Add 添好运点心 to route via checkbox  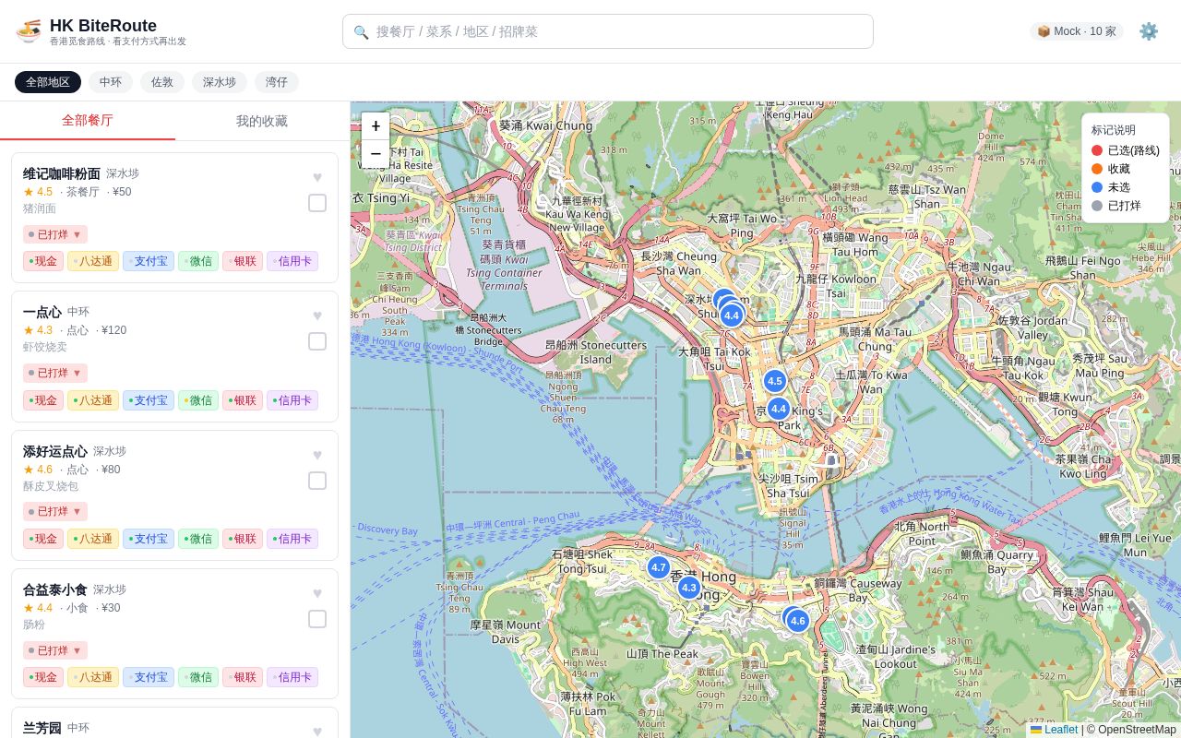click(x=317, y=481)
